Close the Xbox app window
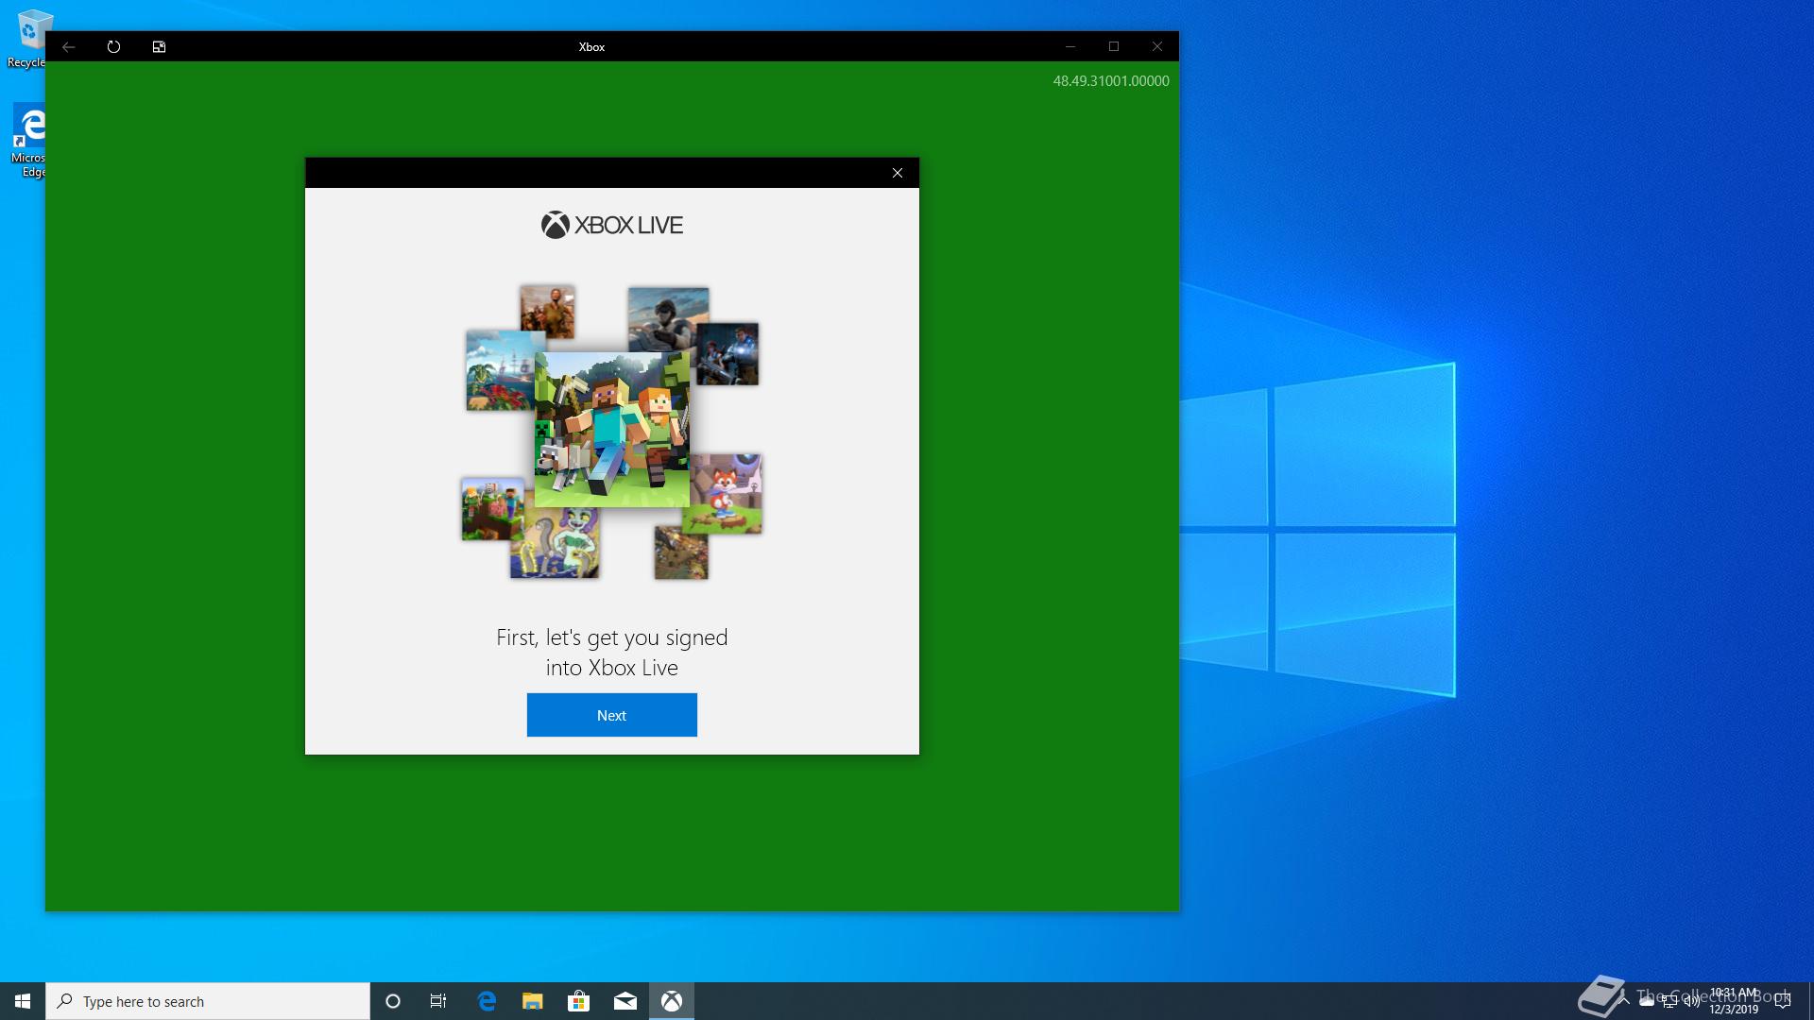 pyautogui.click(x=1157, y=46)
